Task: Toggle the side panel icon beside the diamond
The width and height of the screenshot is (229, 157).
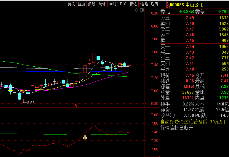Action: tap(141, 10)
